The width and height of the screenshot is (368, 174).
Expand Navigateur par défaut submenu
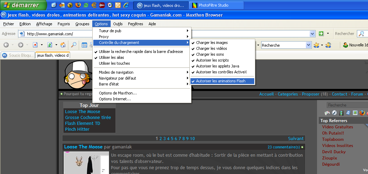pos(142,78)
